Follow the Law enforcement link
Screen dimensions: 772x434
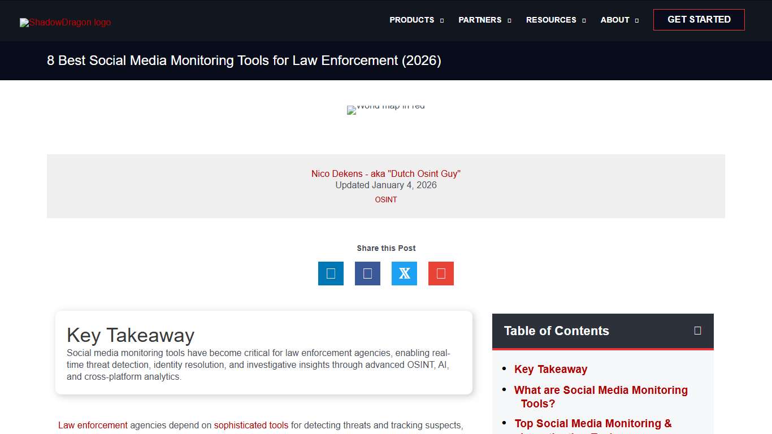point(93,425)
